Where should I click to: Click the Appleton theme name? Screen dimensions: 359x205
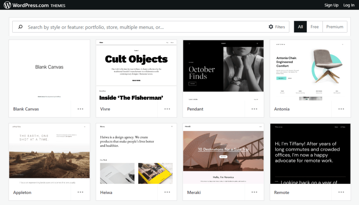tap(22, 192)
